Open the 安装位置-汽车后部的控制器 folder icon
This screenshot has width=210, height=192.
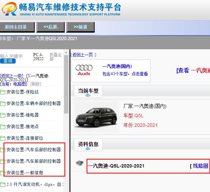(x=2, y=150)
